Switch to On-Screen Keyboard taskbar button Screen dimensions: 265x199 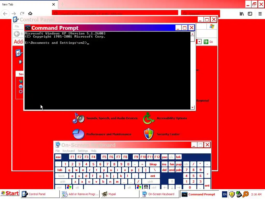coord(160,194)
